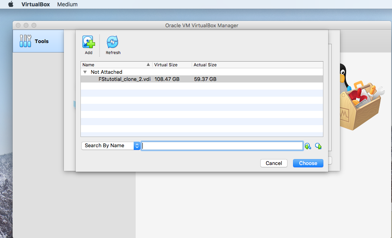Focus the medium search text field
392x238 pixels.
(222, 146)
